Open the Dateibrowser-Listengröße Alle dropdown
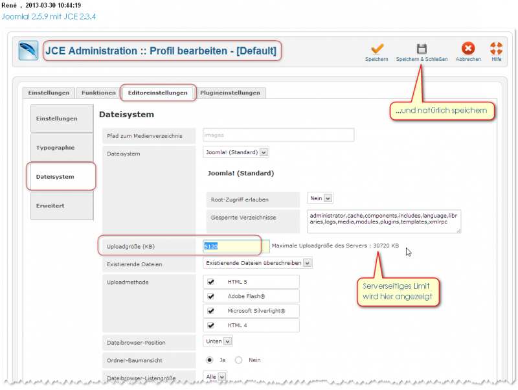This screenshot has height=390, width=518. [x=216, y=377]
